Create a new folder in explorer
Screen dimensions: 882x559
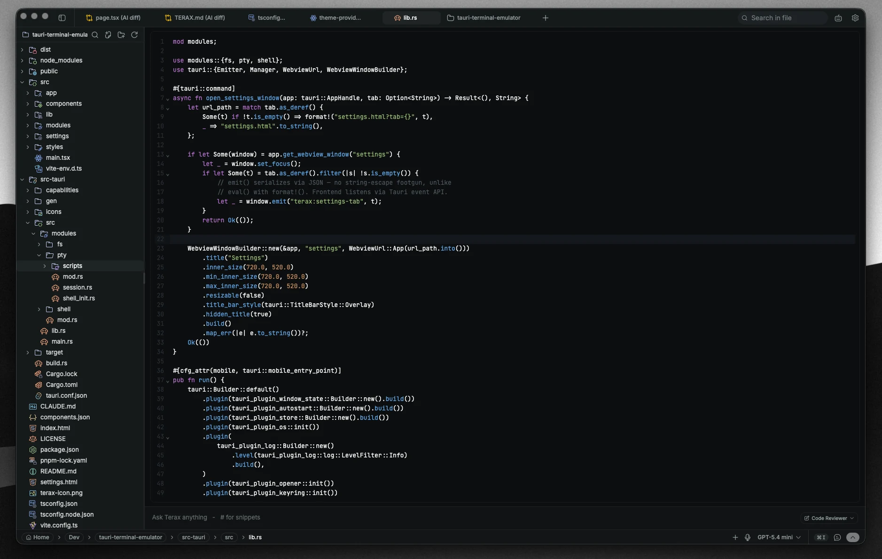click(x=121, y=35)
